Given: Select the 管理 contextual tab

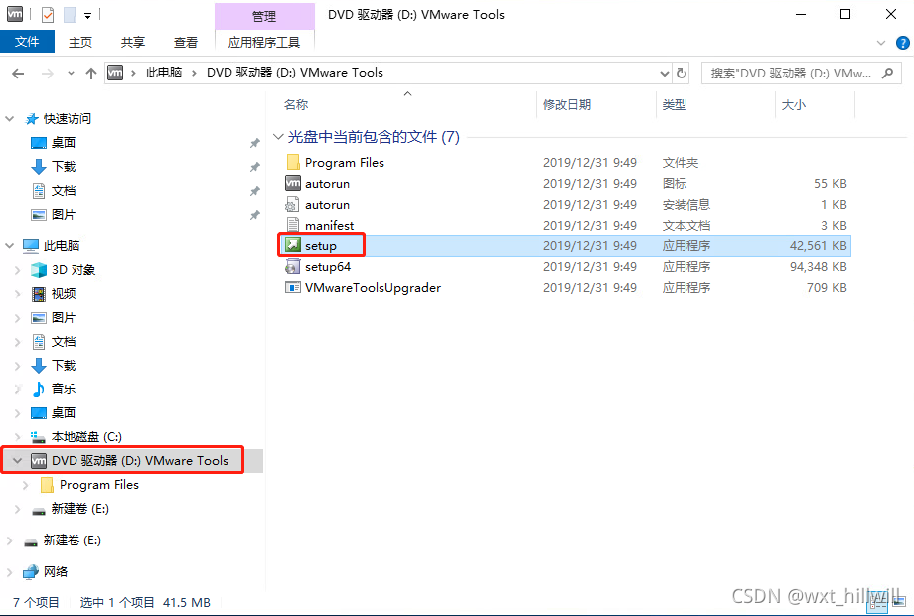Looking at the screenshot, I should [x=264, y=16].
